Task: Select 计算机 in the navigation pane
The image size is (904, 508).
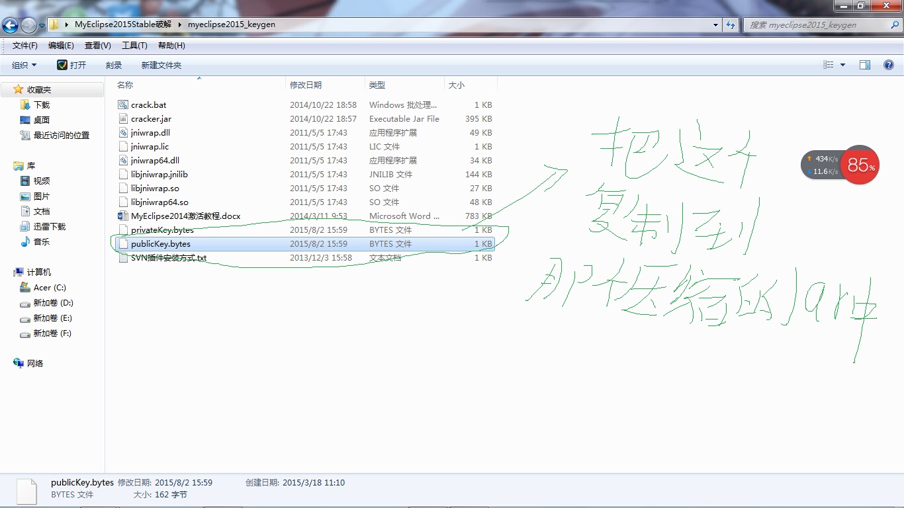Action: point(39,272)
